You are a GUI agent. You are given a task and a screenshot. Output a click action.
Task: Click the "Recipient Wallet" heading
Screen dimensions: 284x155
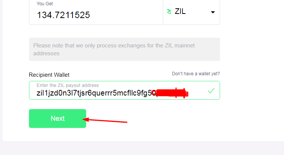[x=49, y=75]
